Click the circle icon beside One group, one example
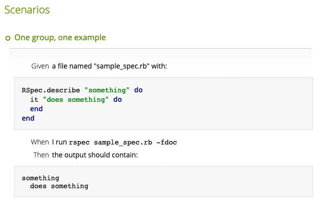 7,38
